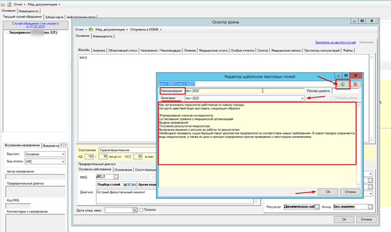Switch to Инвалидность tab in Осмотр врача
This screenshot has height=232, width=391.
[103, 36]
